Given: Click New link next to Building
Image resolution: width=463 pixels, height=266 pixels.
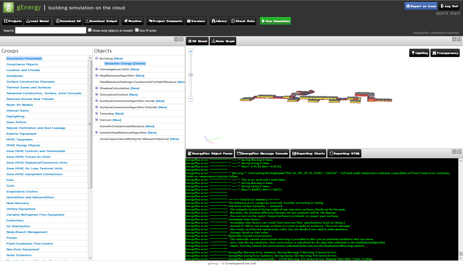Looking at the screenshot, I should (118, 58).
